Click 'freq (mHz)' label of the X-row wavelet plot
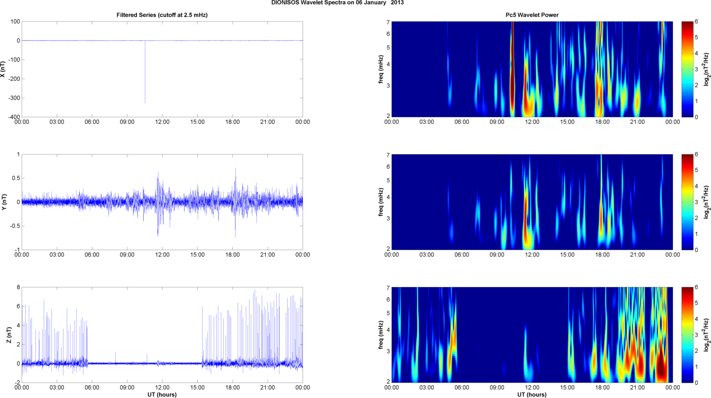The height and width of the screenshot is (398, 711). coord(381,69)
